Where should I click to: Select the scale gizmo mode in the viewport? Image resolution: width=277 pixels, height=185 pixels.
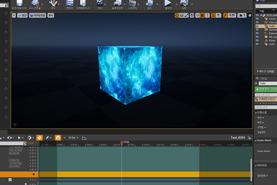coord(186,15)
